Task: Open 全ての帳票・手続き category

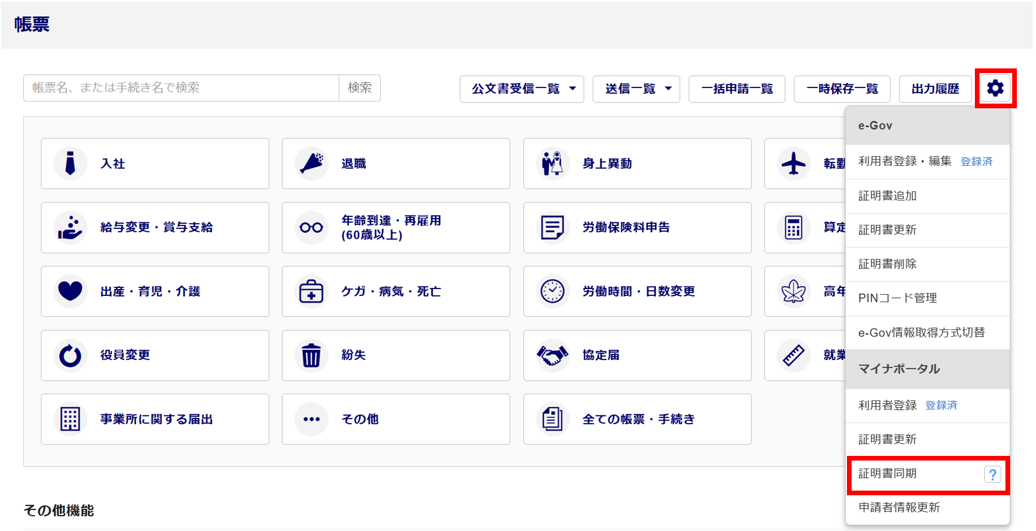Action: [637, 419]
